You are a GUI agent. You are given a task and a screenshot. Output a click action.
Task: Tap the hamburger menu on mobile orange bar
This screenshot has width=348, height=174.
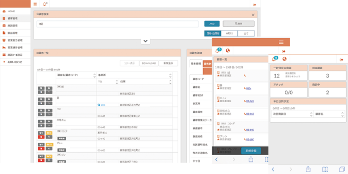[x=281, y=42]
